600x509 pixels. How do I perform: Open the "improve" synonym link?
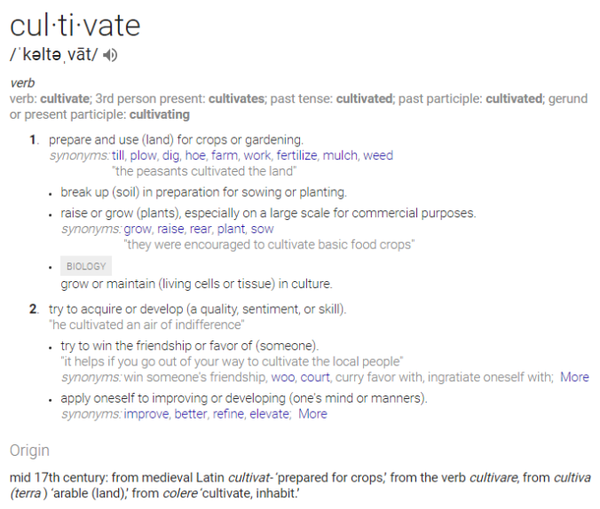coord(146,413)
